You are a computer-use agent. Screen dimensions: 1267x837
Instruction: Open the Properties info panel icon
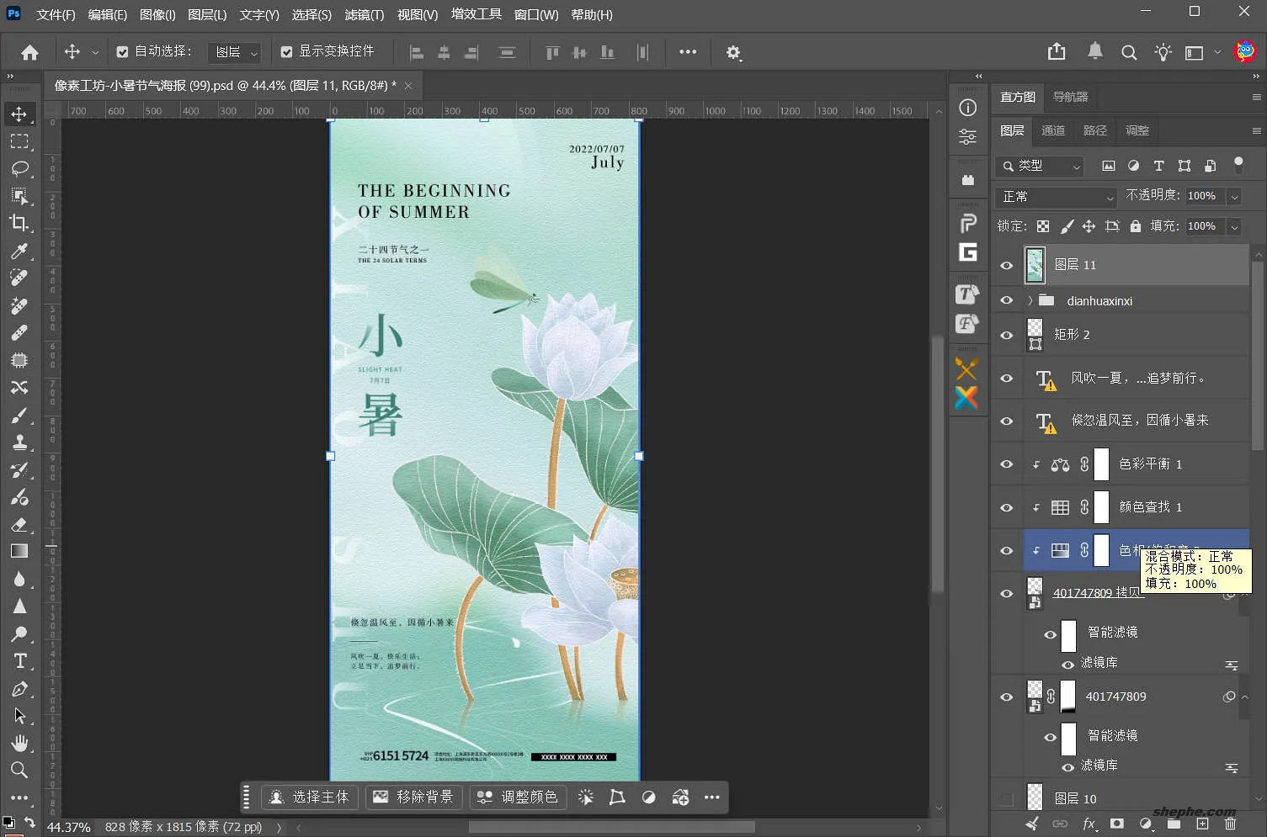(968, 108)
